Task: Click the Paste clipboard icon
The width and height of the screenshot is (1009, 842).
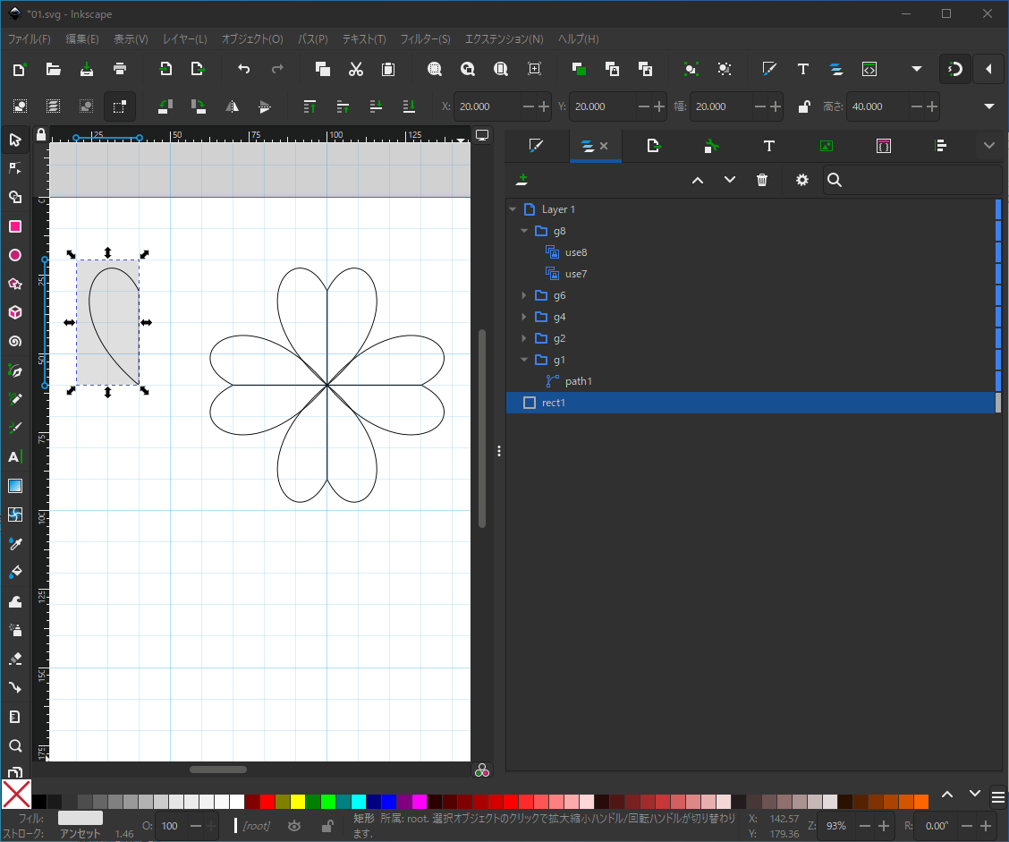Action: (388, 69)
